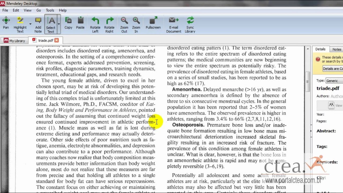The image size is (343, 193).
Task: Click the Copy toolbar icon
Action: 68,23
